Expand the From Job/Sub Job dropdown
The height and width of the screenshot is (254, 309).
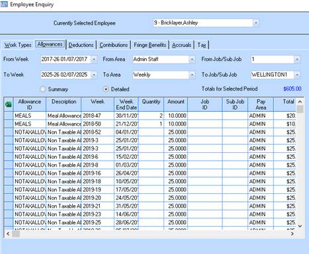(x=297, y=60)
